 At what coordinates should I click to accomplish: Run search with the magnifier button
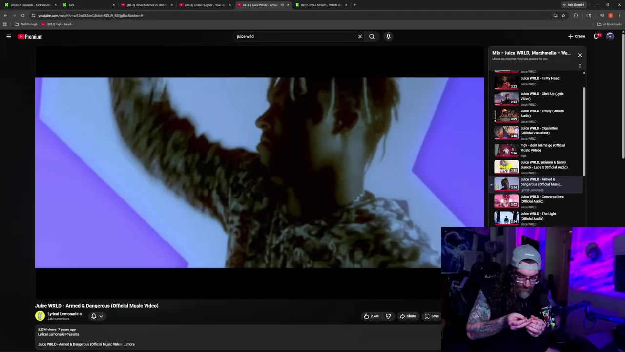(x=372, y=36)
